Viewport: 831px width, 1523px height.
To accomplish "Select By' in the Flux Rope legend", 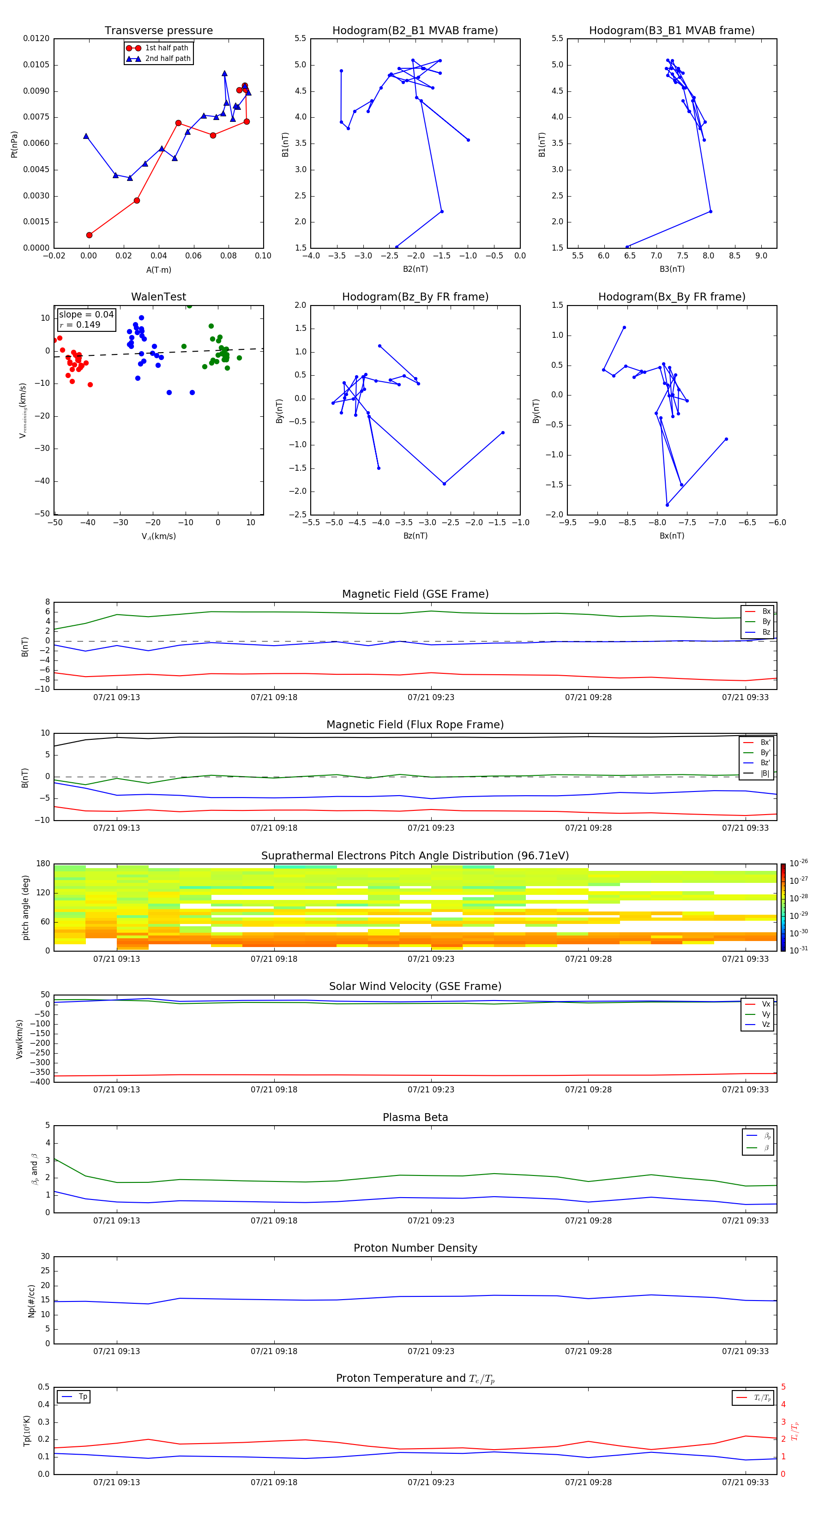I will (758, 753).
